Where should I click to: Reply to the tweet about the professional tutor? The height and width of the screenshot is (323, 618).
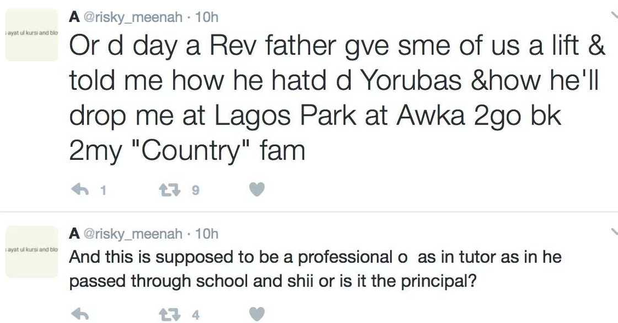81,315
